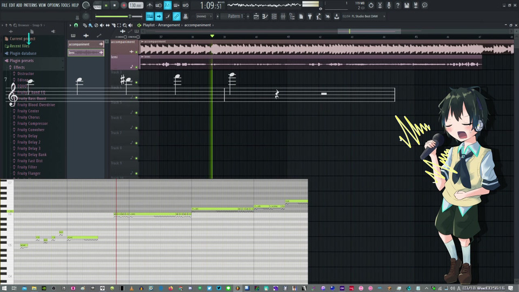Open the ADD menu
Image resolution: width=519 pixels, height=292 pixels.
click(x=19, y=5)
